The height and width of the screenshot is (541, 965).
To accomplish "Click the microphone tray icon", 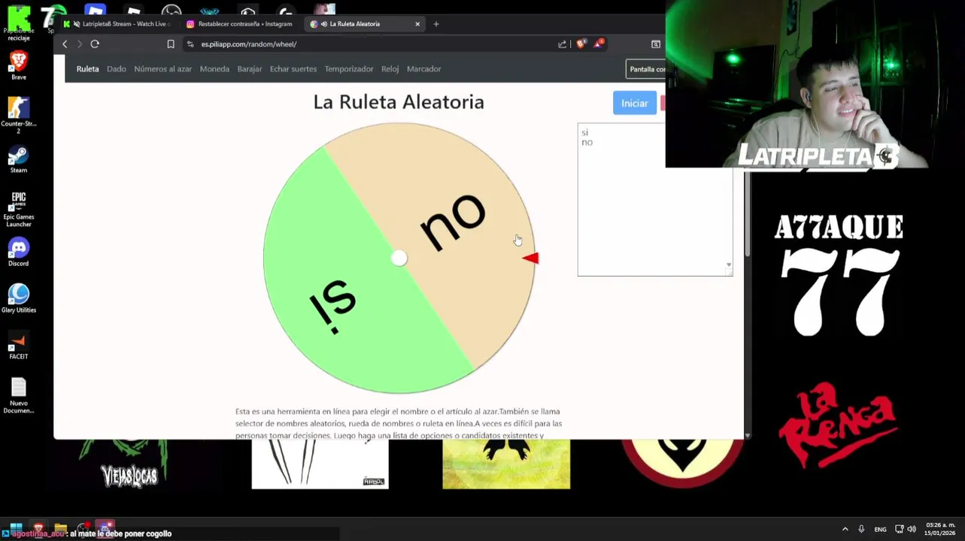I will tap(861, 529).
